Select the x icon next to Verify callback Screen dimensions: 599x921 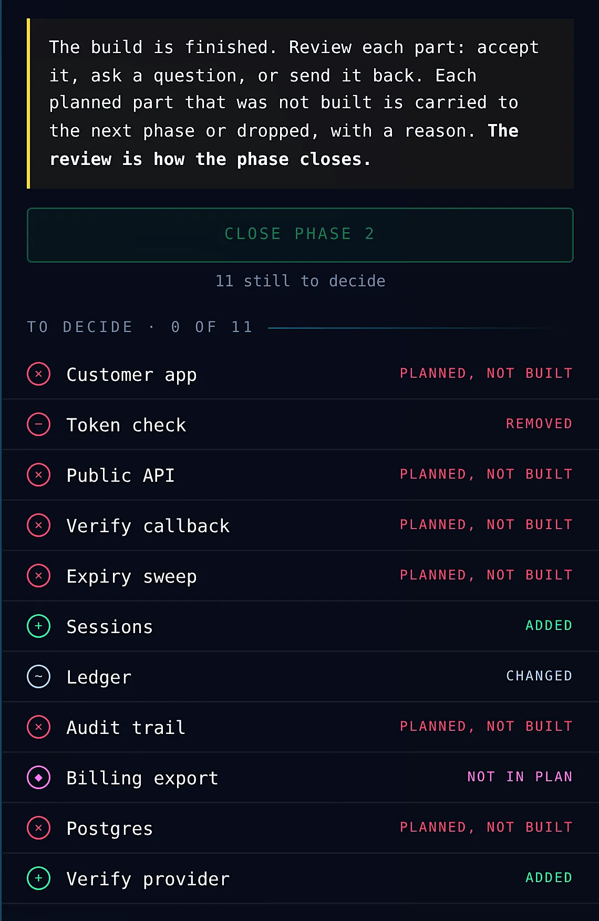click(38, 525)
